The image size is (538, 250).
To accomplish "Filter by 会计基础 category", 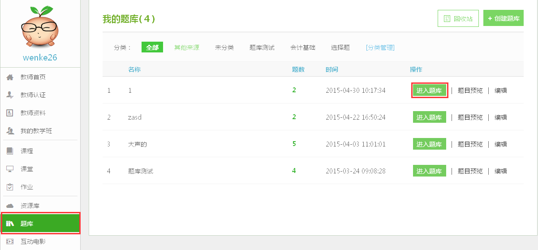I will [303, 47].
